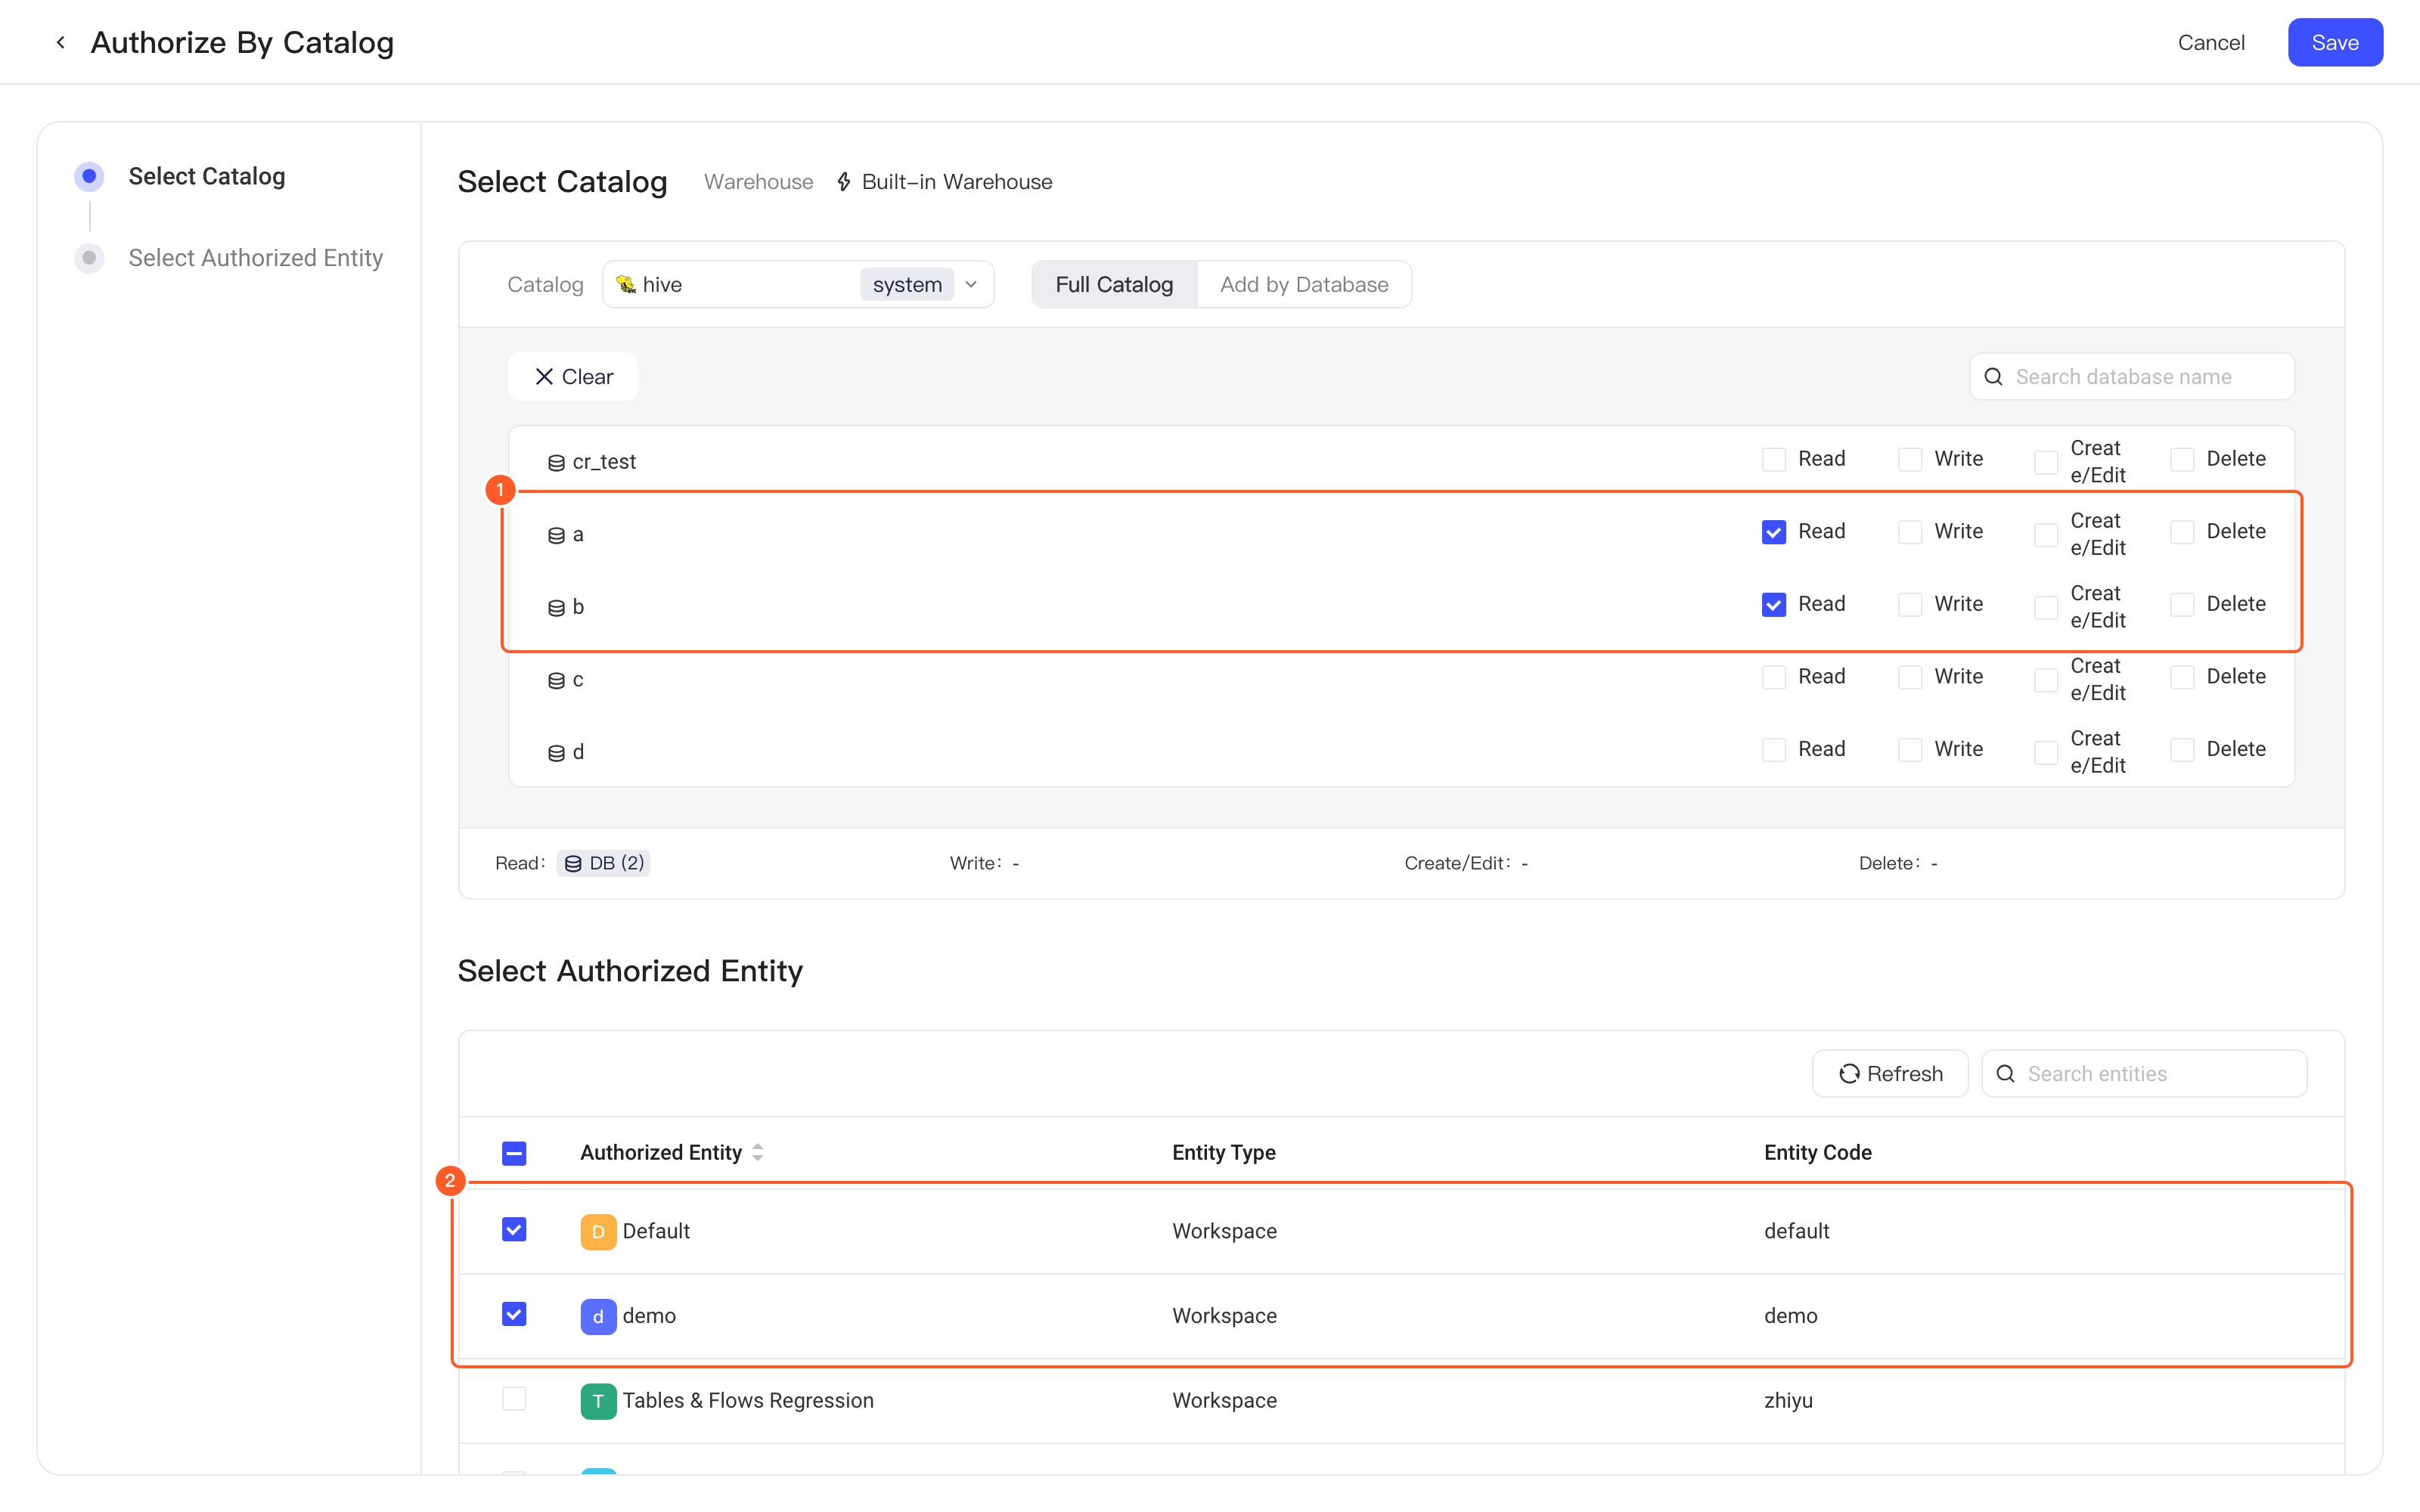Click the 'Entity Type' column header
This screenshot has width=2420, height=1512.
tap(1224, 1152)
